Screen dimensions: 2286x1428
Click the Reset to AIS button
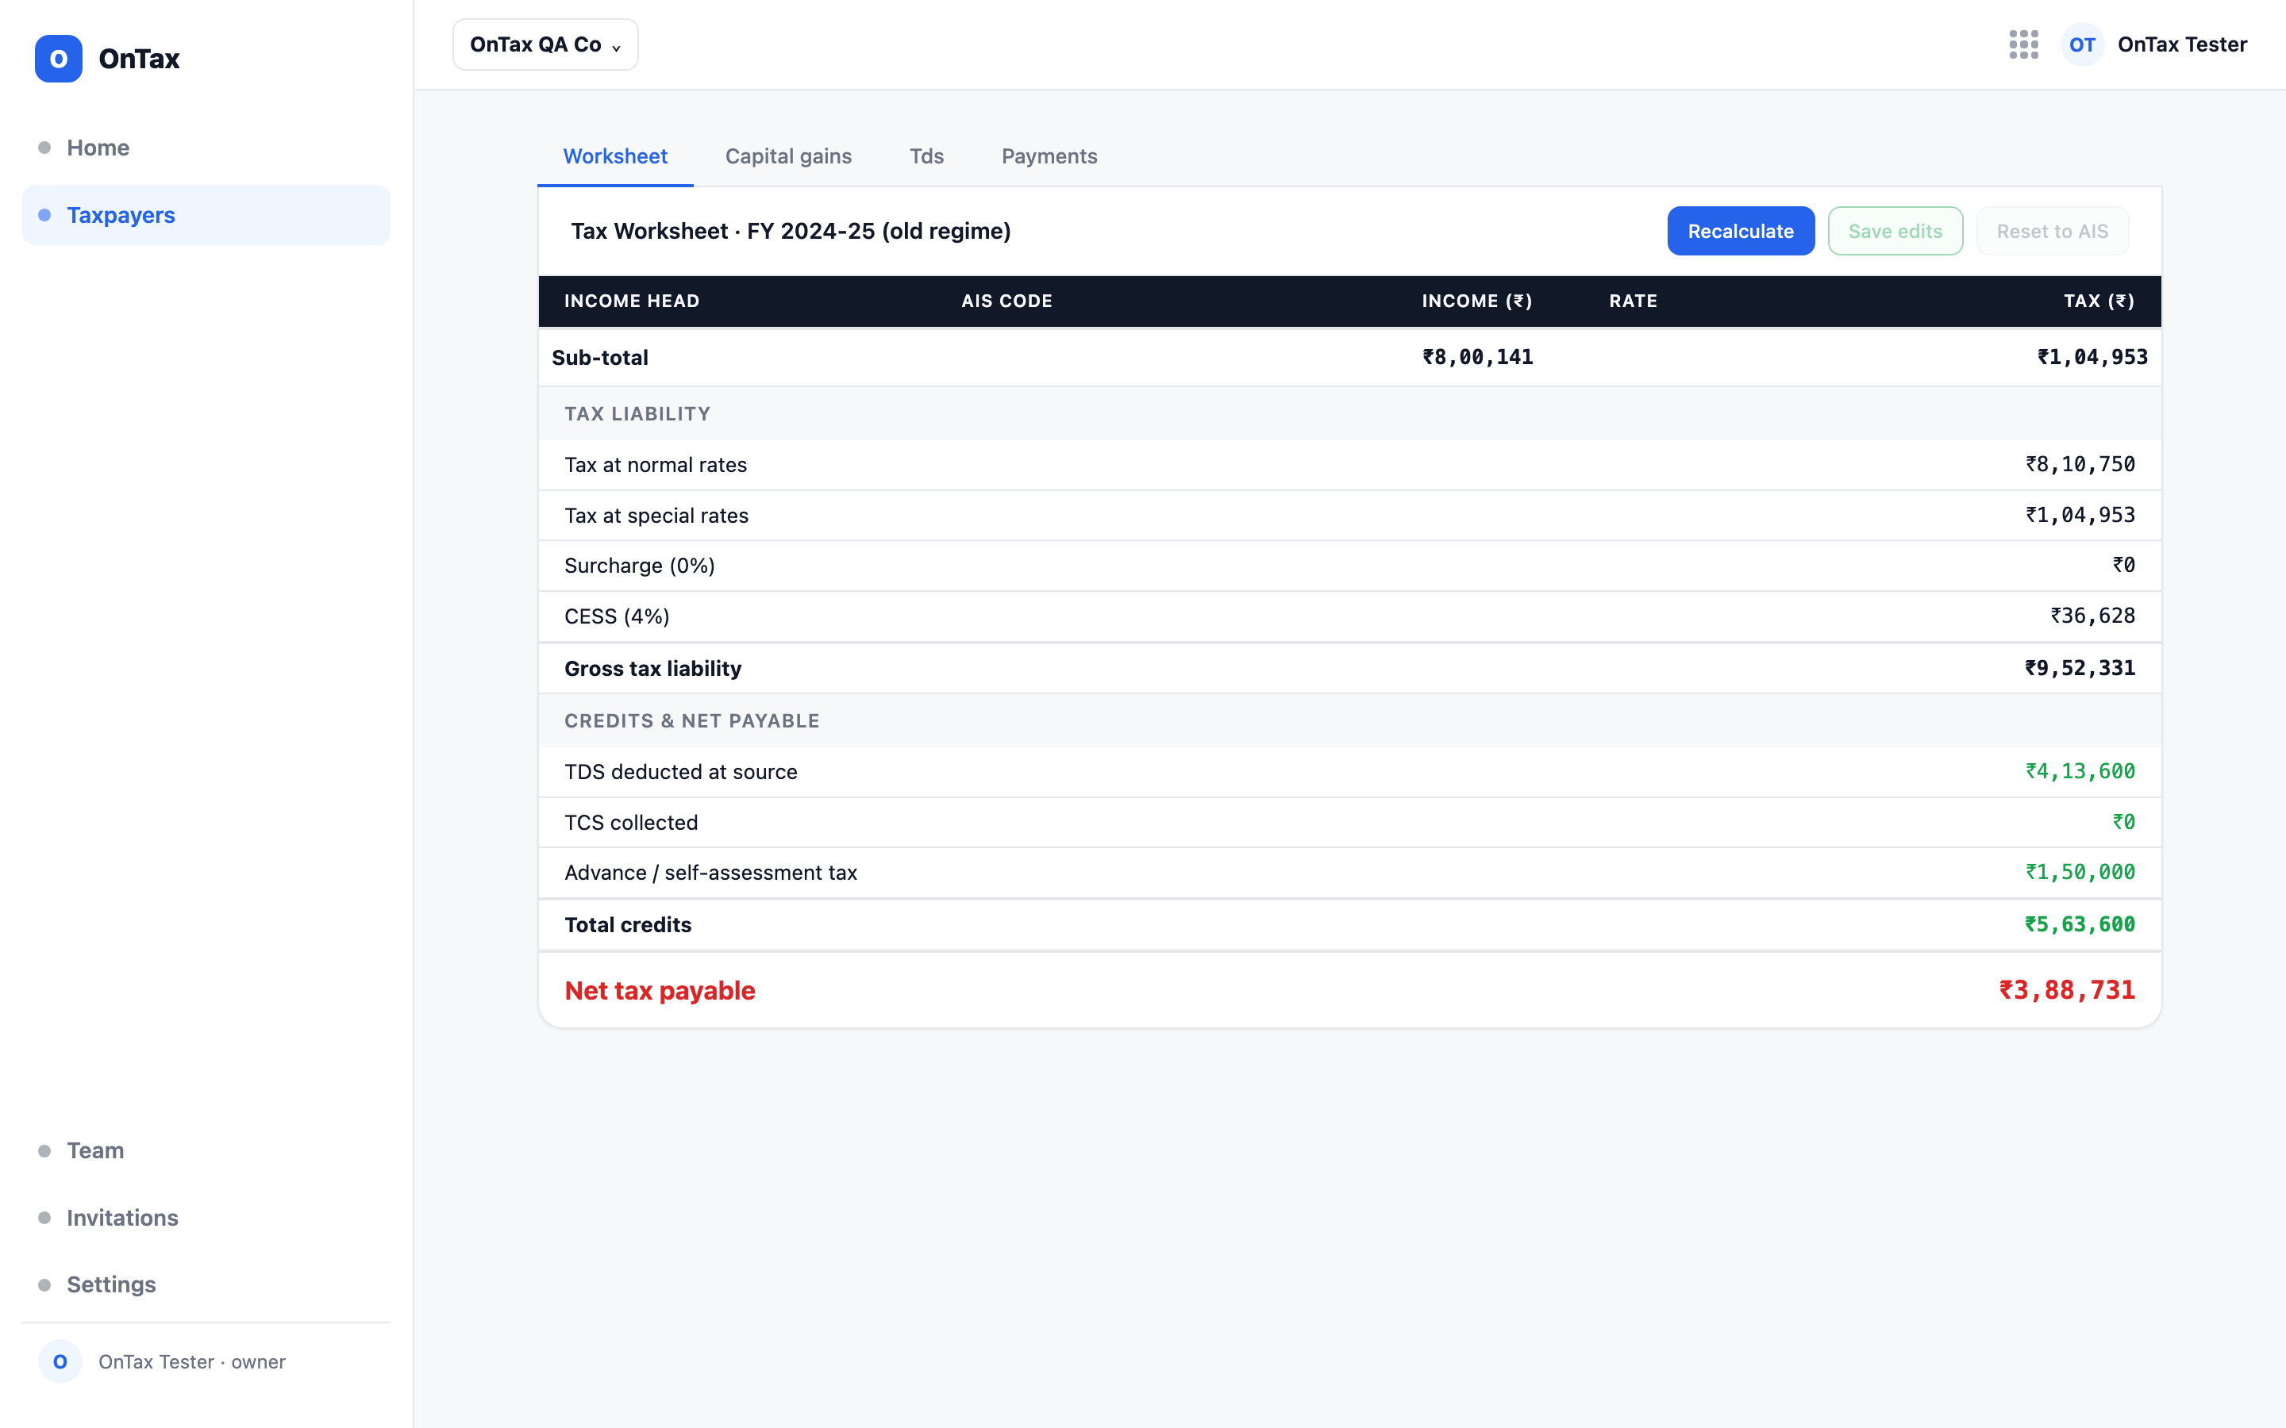coord(2053,230)
